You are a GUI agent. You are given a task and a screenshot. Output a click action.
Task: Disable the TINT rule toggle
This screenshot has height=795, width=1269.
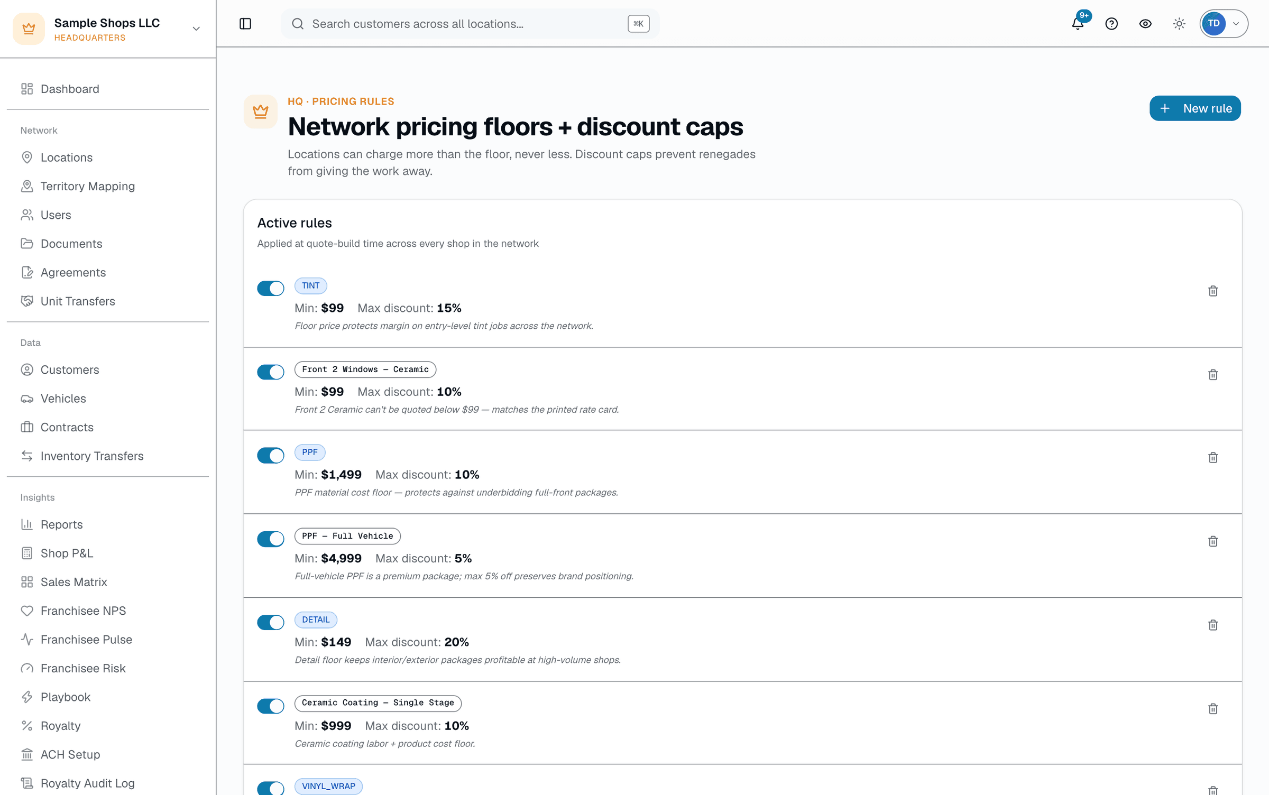(271, 288)
